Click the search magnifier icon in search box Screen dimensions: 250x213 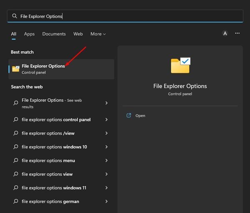pos(15,16)
